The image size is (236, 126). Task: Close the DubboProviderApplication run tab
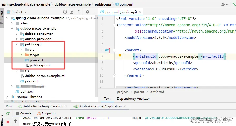point(66,106)
